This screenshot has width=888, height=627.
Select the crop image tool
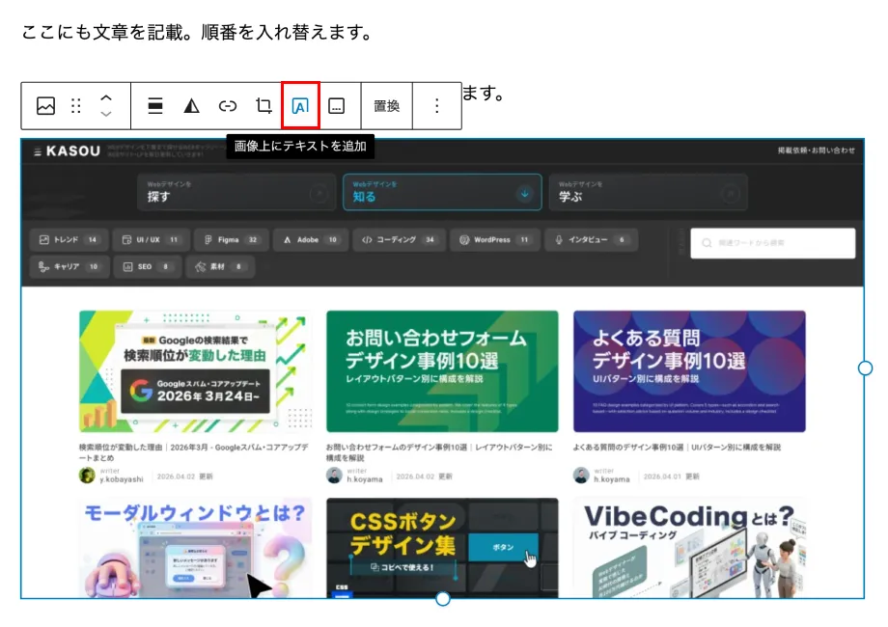click(264, 106)
